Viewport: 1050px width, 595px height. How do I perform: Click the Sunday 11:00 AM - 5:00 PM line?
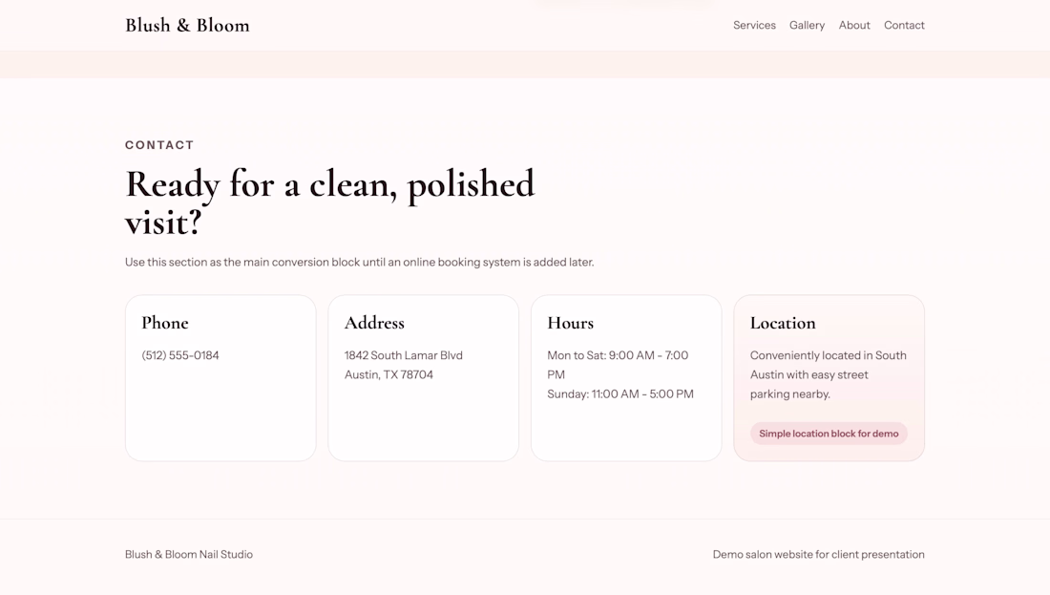[x=620, y=393]
